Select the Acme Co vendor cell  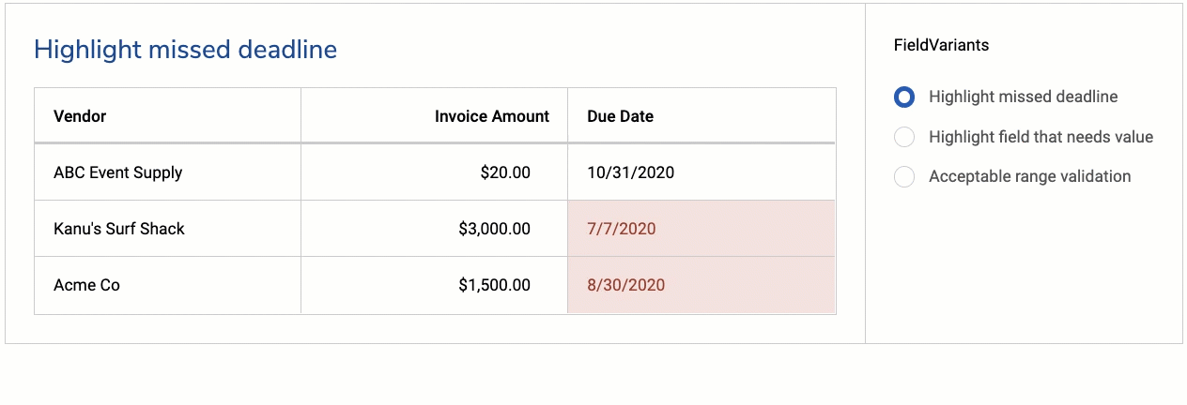86,285
